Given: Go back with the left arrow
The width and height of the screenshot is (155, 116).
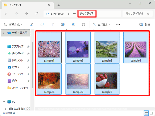Looking at the screenshot, I should [6, 14].
